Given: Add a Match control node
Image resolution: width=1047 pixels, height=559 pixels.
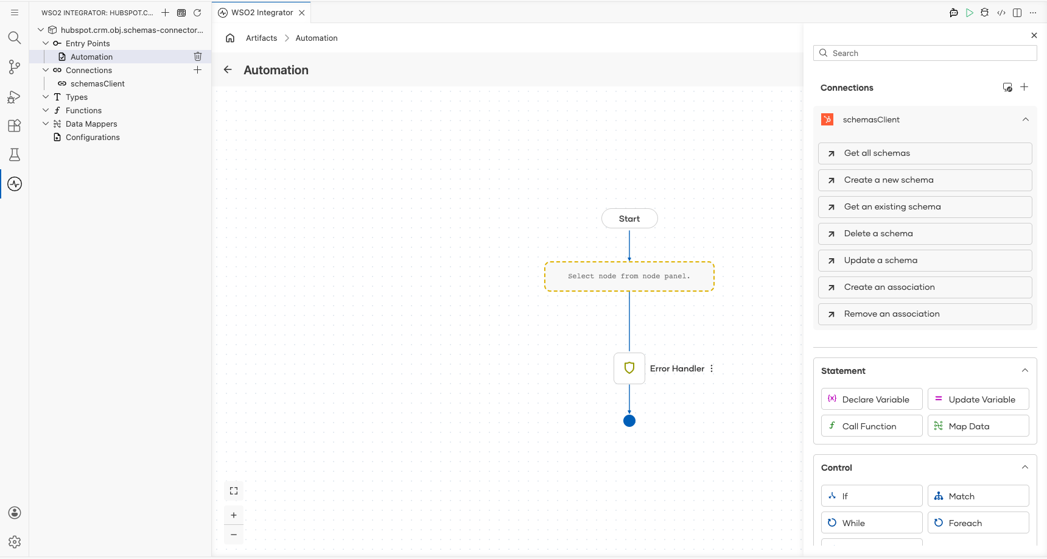Looking at the screenshot, I should [978, 496].
